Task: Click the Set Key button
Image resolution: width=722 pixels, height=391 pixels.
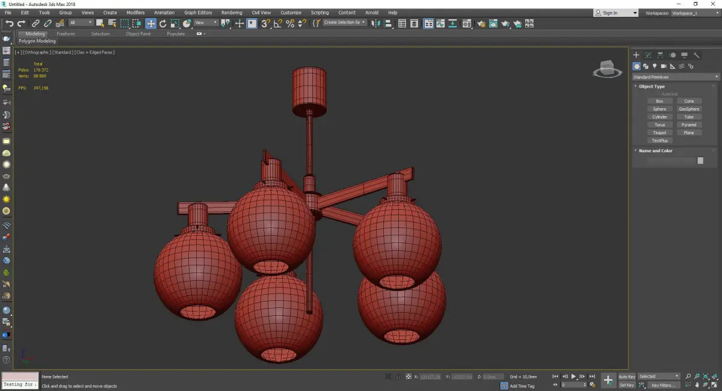Action: pos(626,385)
